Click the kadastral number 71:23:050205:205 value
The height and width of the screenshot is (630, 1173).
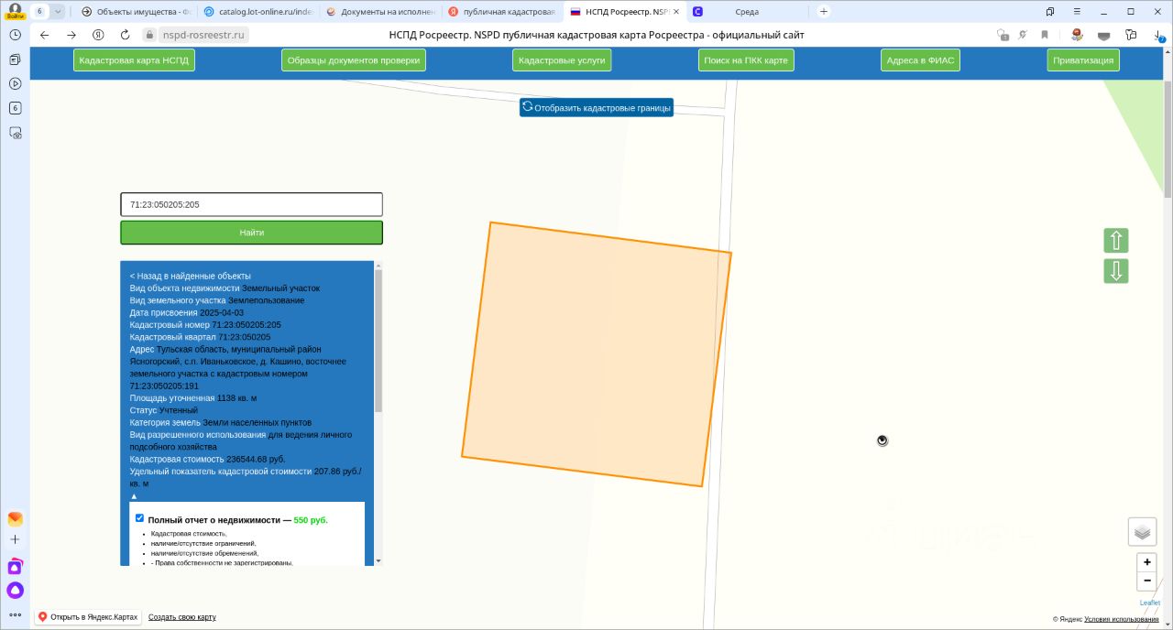click(247, 325)
